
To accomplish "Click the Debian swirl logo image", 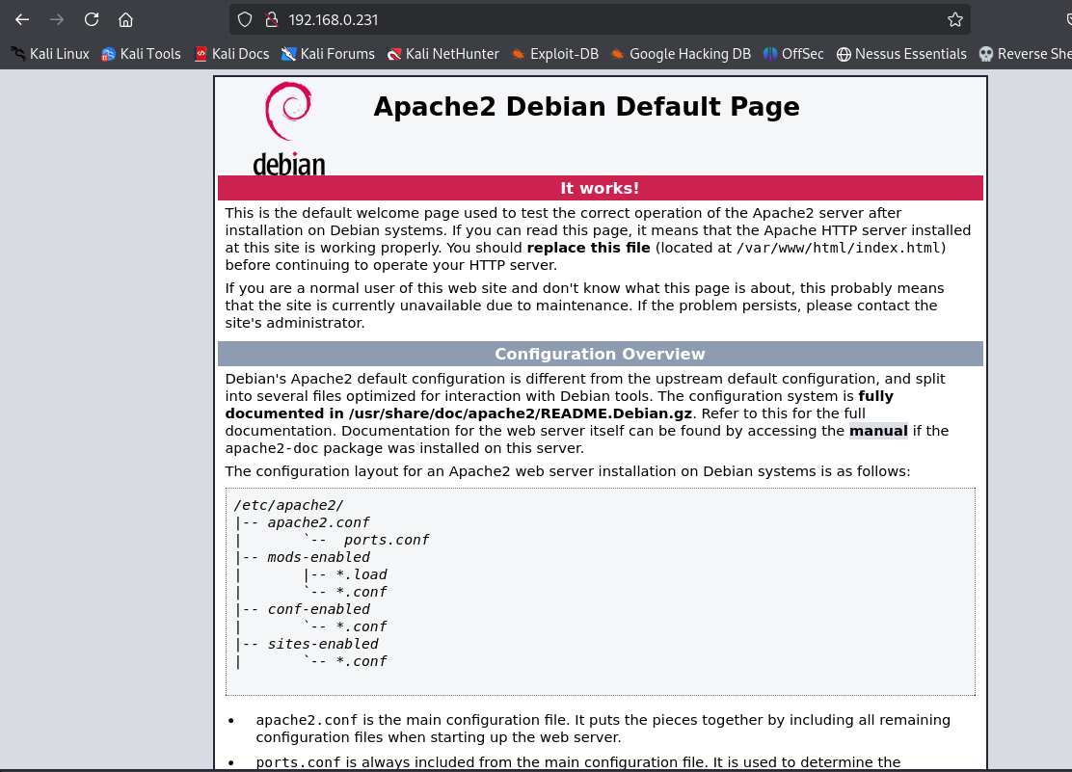I will tap(288, 128).
